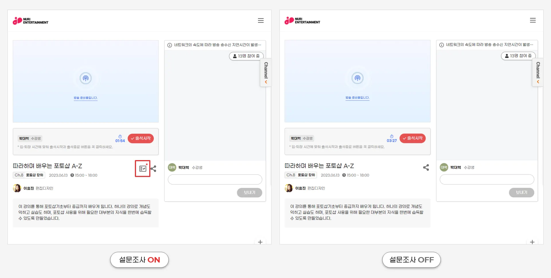
Task: Click broadcast signal icon in left video area
Action: pos(86,78)
